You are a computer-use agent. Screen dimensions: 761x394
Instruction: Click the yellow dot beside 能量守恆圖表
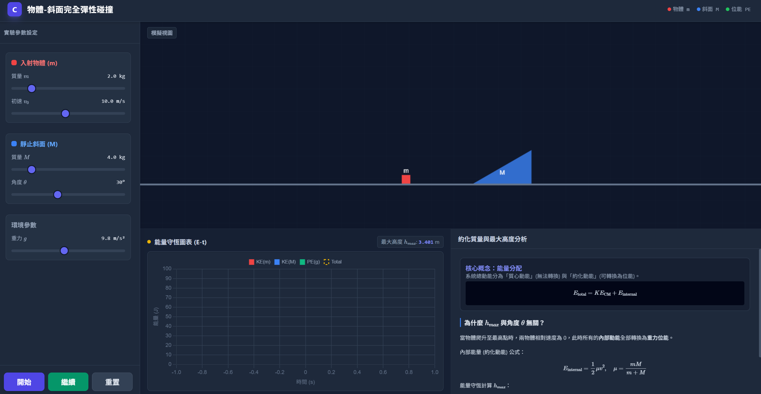(x=149, y=242)
